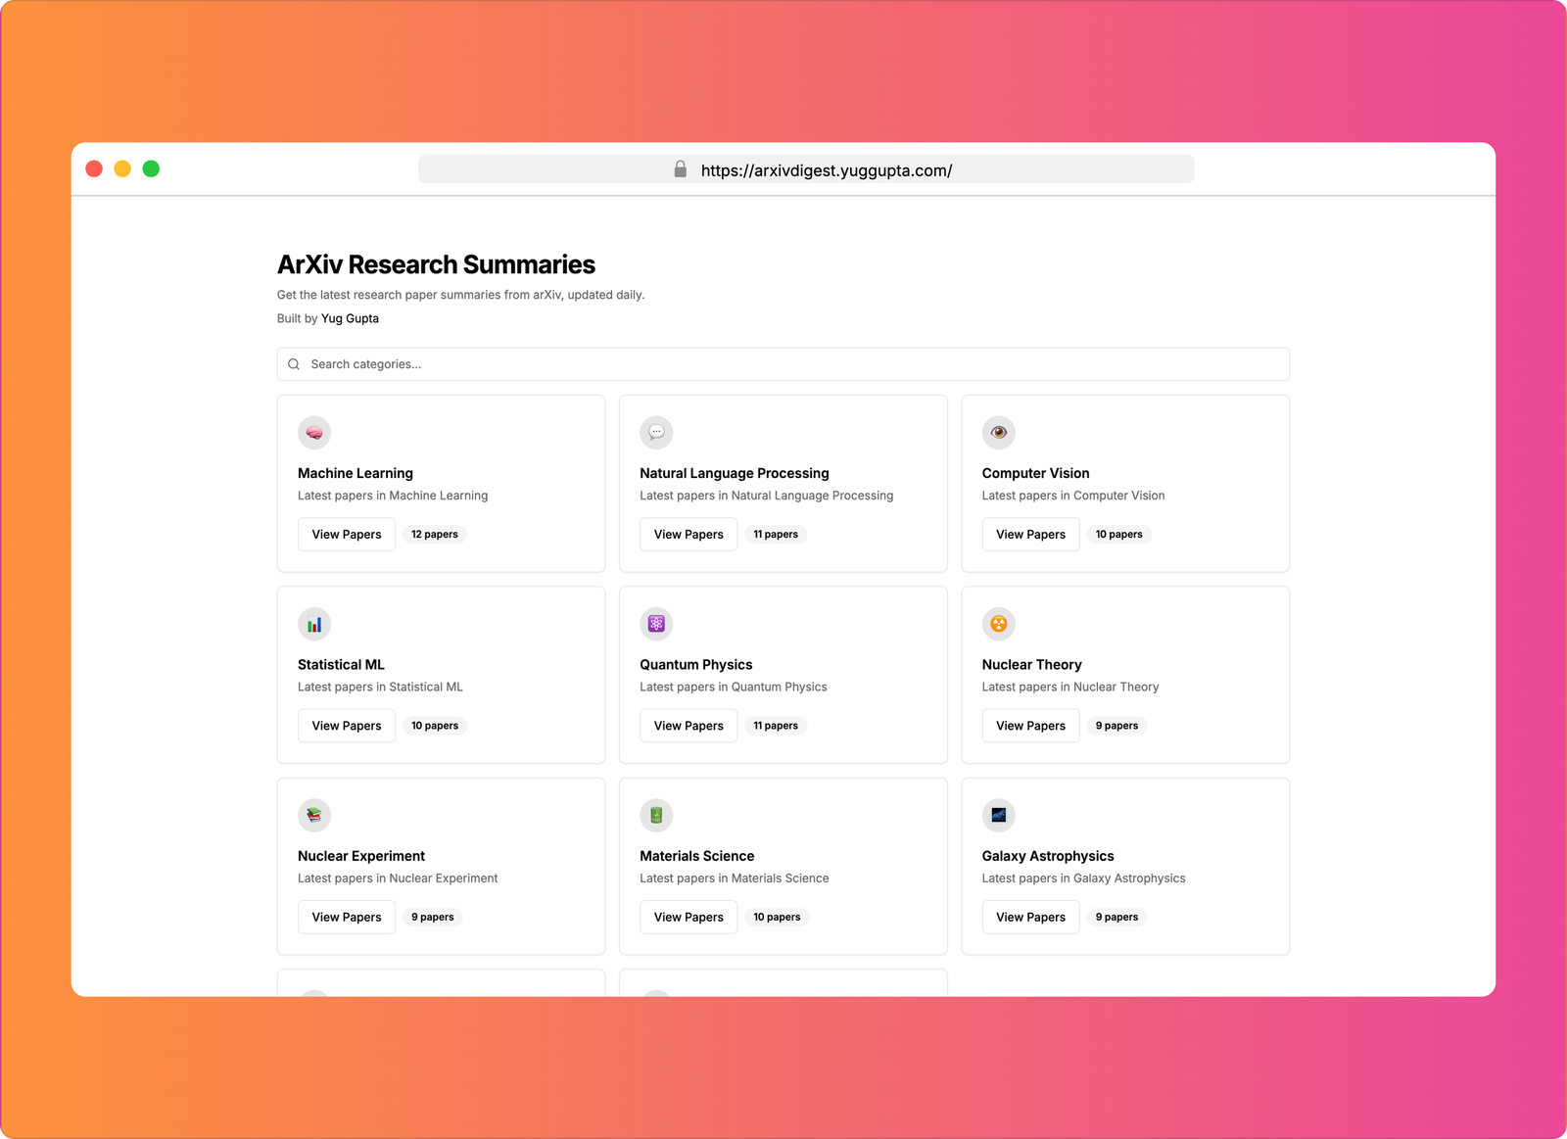Maximize the browser window with green button
Viewport: 1567px width, 1139px height.
click(151, 168)
